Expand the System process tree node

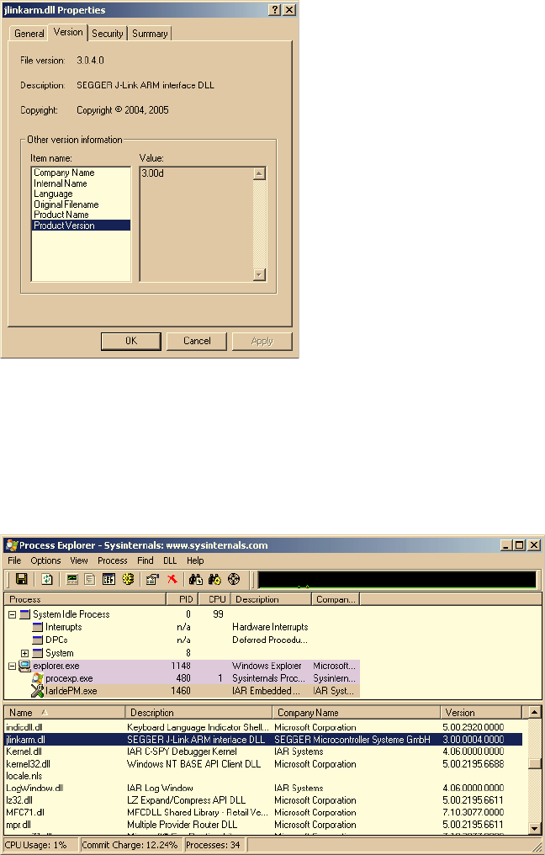(24, 653)
